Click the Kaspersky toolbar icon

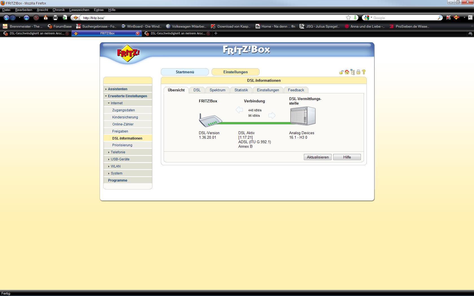tap(449, 18)
